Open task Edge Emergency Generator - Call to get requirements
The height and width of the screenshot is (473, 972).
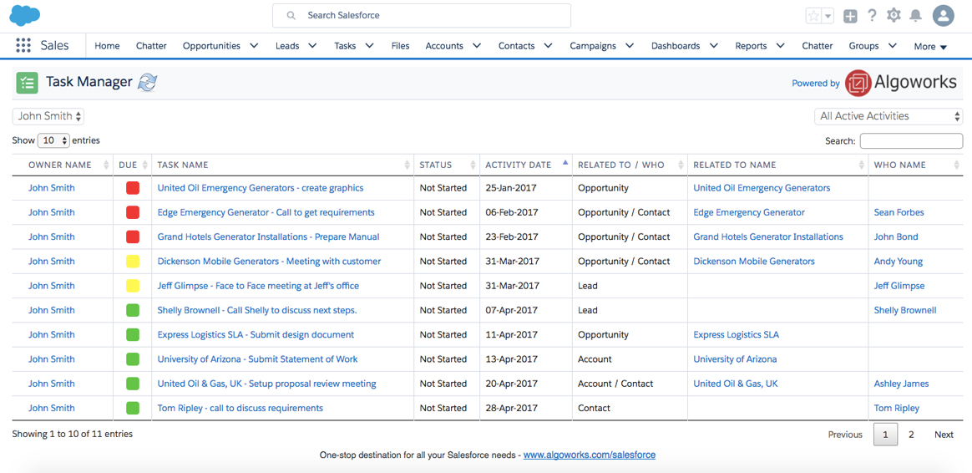(266, 212)
